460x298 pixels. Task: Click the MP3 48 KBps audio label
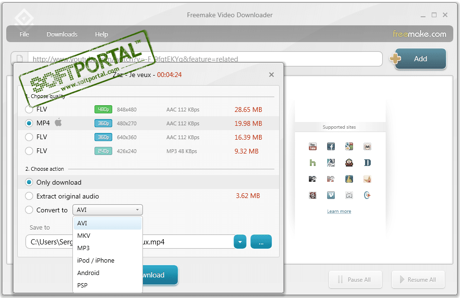click(182, 151)
